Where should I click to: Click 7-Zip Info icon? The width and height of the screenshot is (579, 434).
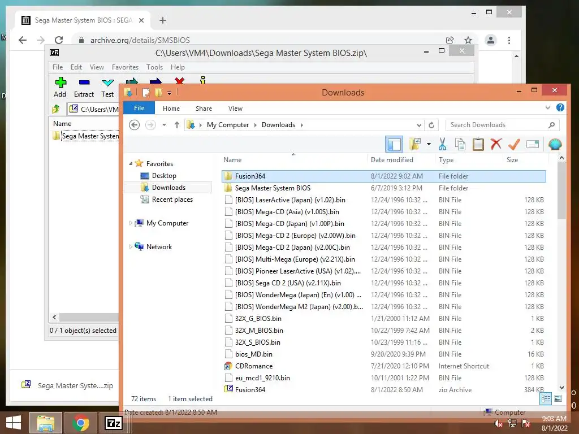click(x=202, y=80)
